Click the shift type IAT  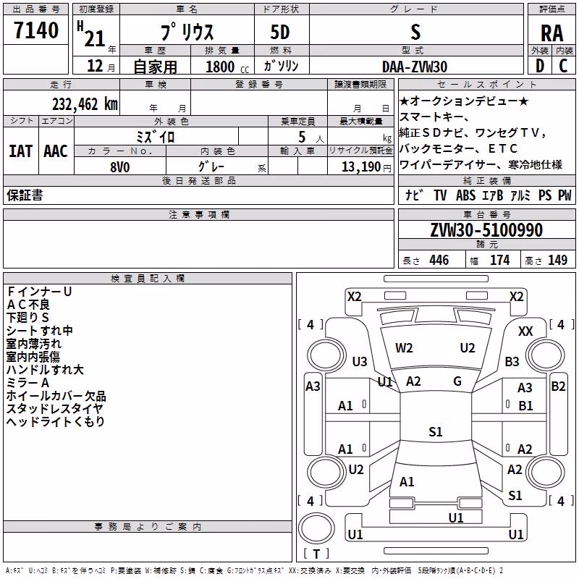point(21,151)
